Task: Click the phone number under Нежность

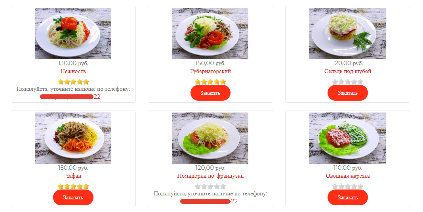Action: coord(70,97)
